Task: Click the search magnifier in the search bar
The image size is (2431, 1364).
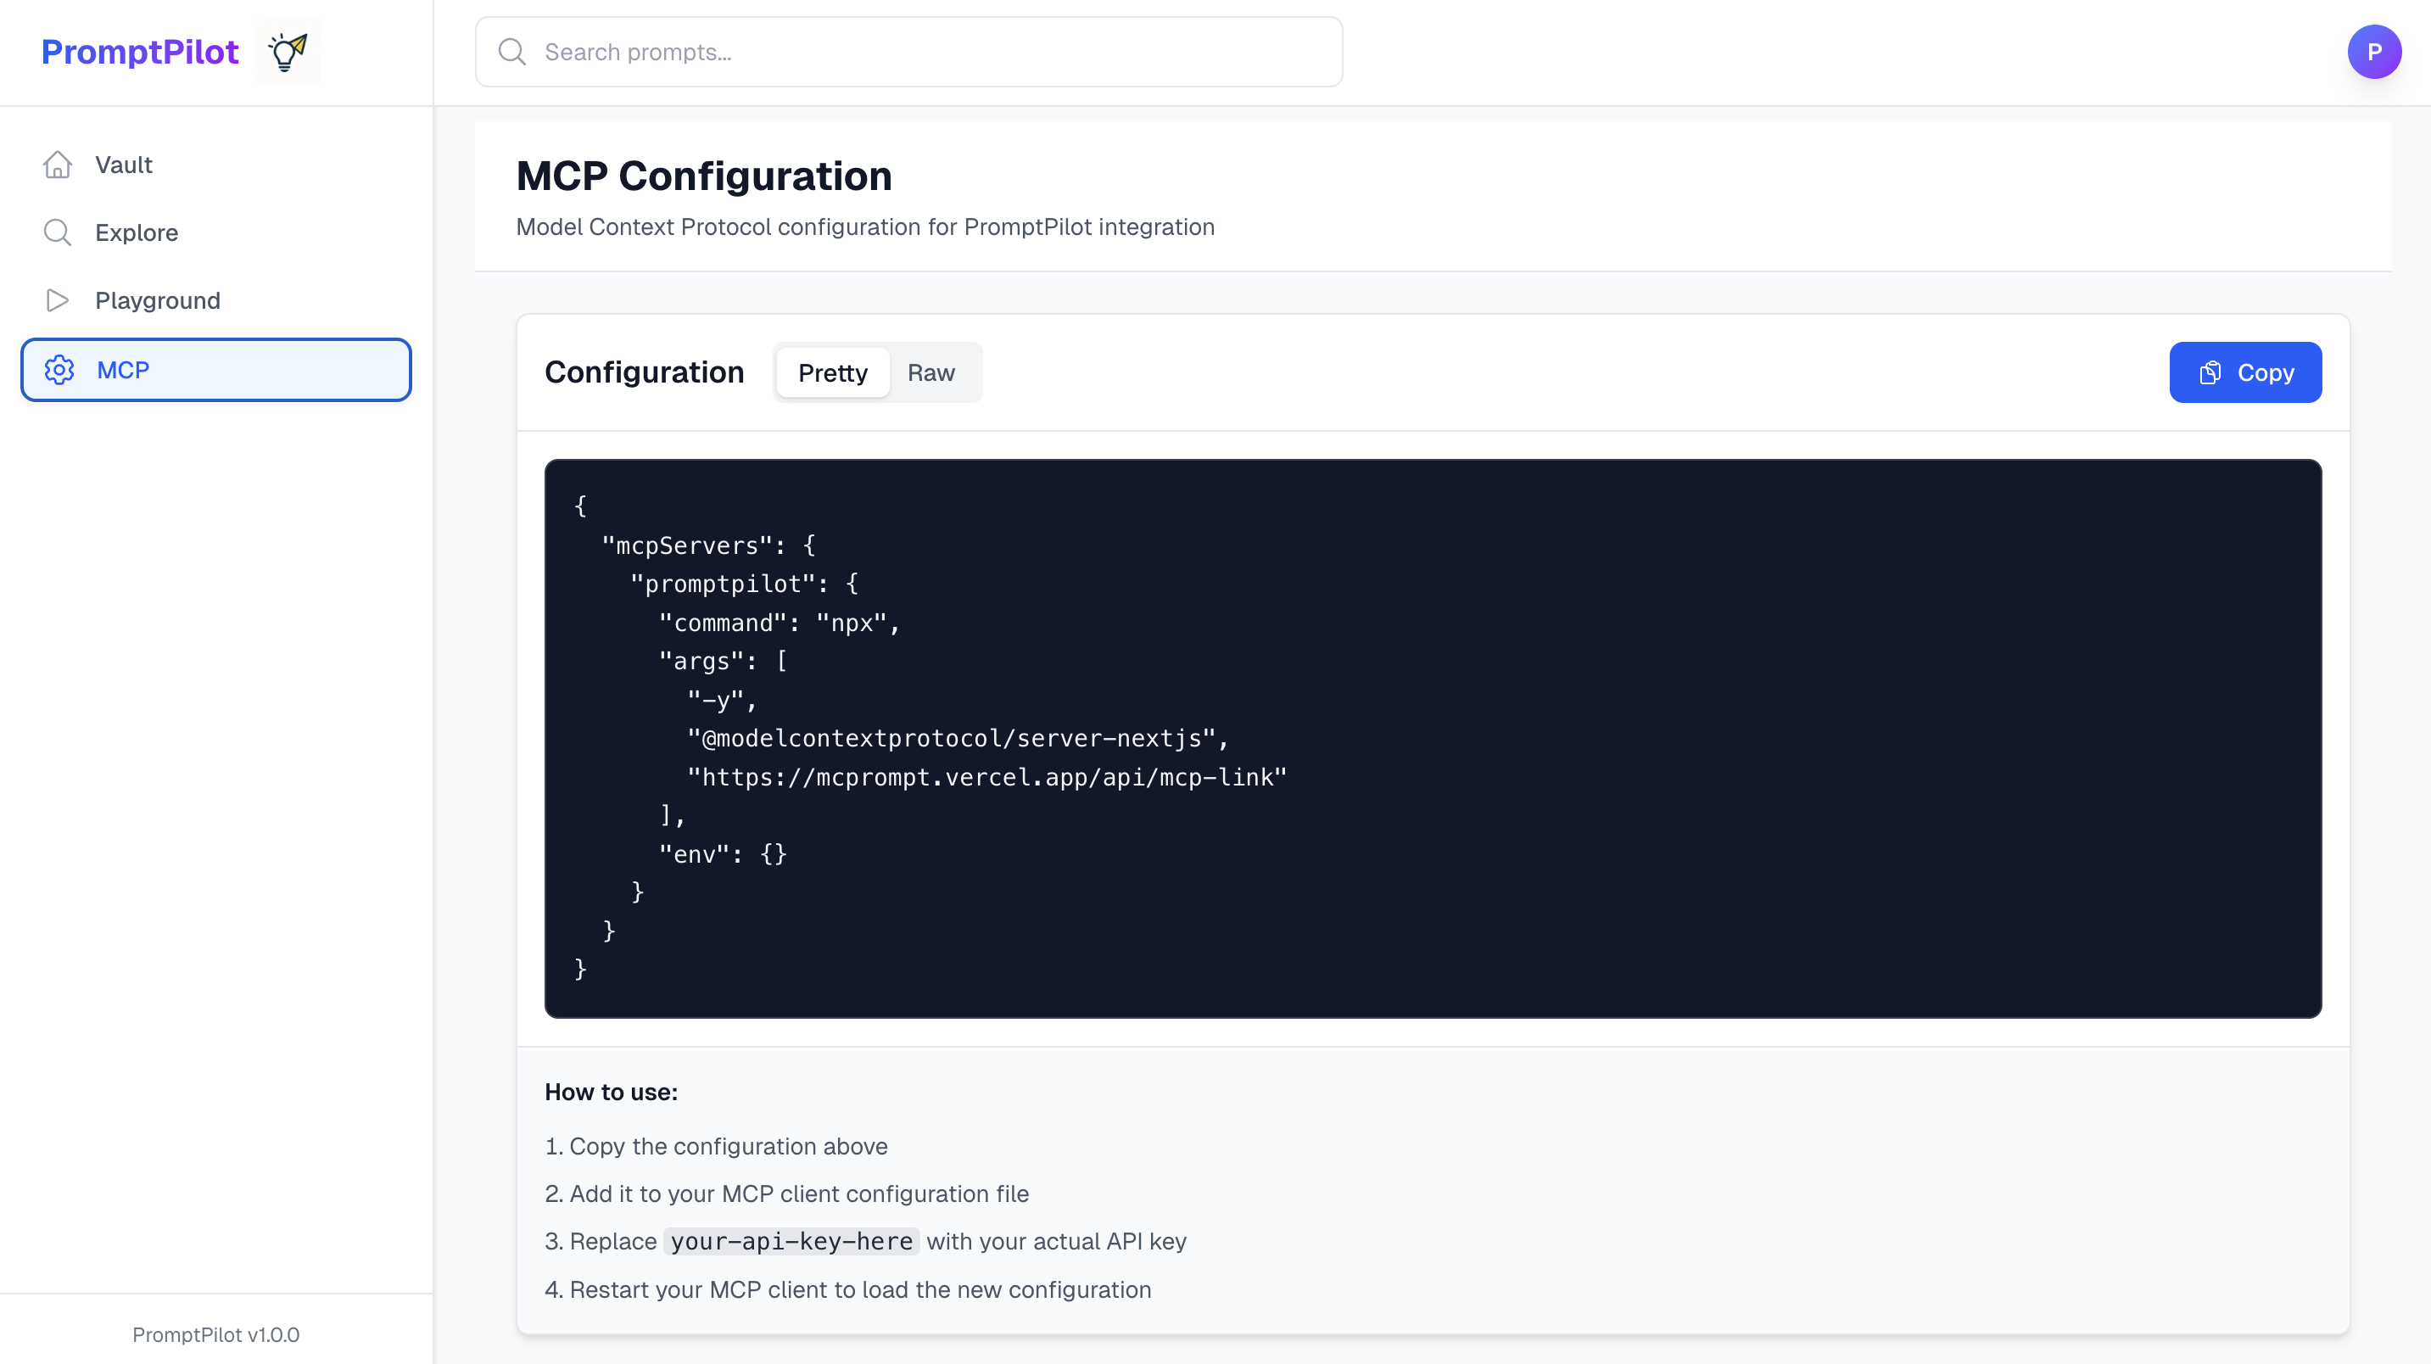Action: coord(511,52)
